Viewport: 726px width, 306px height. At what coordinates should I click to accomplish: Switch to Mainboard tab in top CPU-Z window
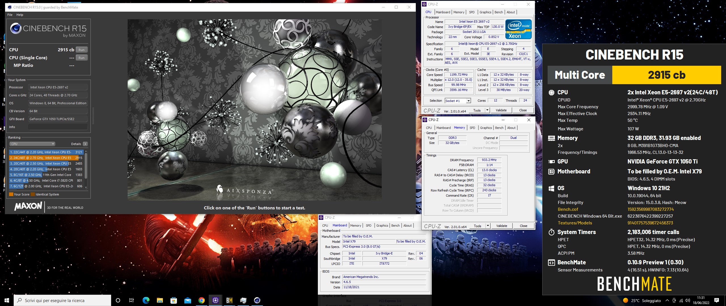(x=443, y=12)
